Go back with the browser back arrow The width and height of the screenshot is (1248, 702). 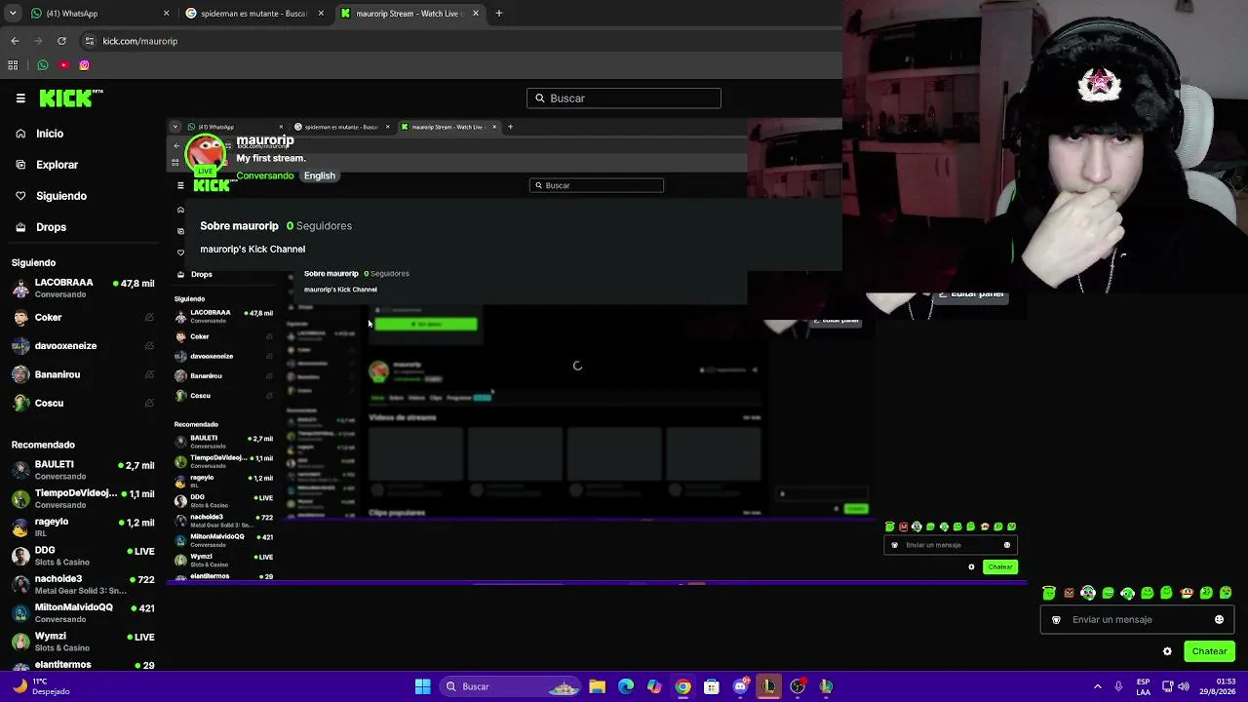click(x=15, y=41)
